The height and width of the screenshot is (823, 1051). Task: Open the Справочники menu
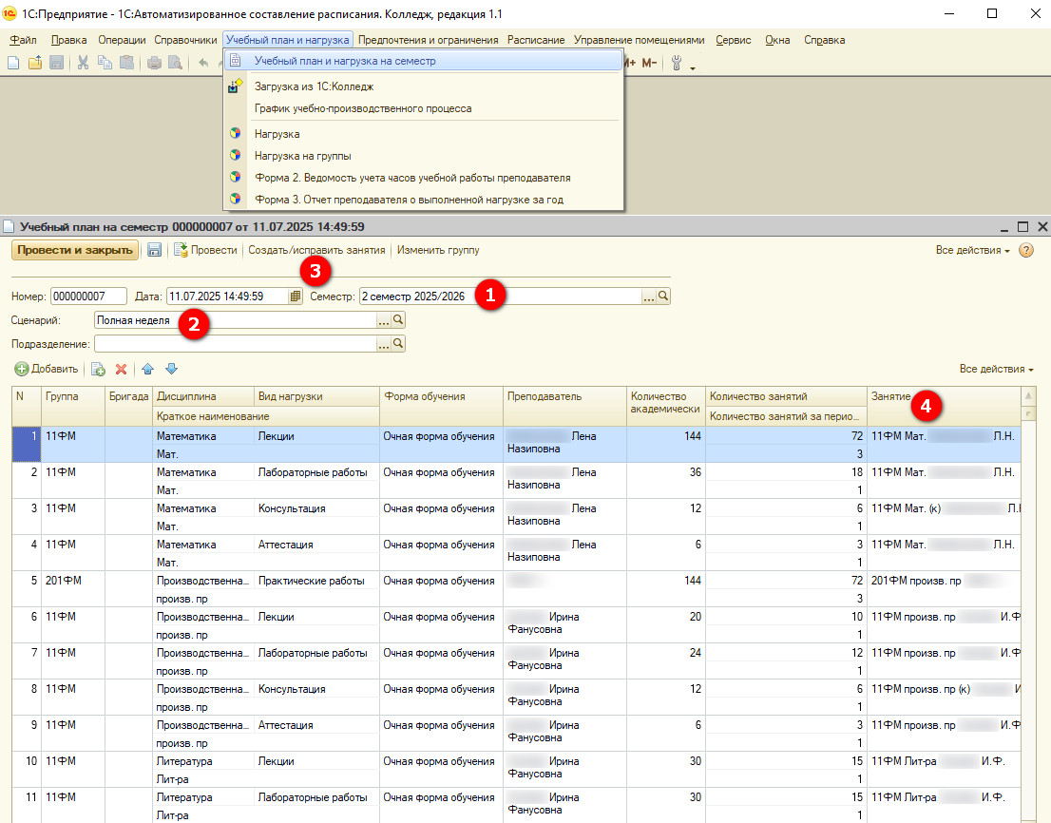[185, 40]
